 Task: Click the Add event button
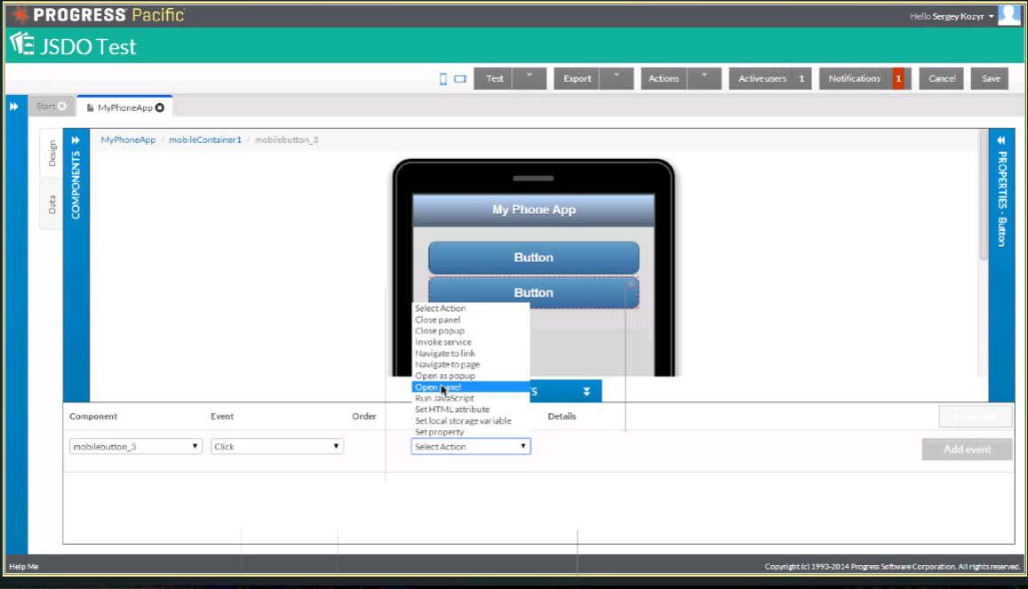click(966, 450)
